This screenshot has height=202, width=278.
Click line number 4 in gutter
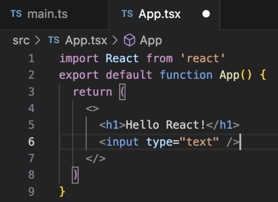31,108
